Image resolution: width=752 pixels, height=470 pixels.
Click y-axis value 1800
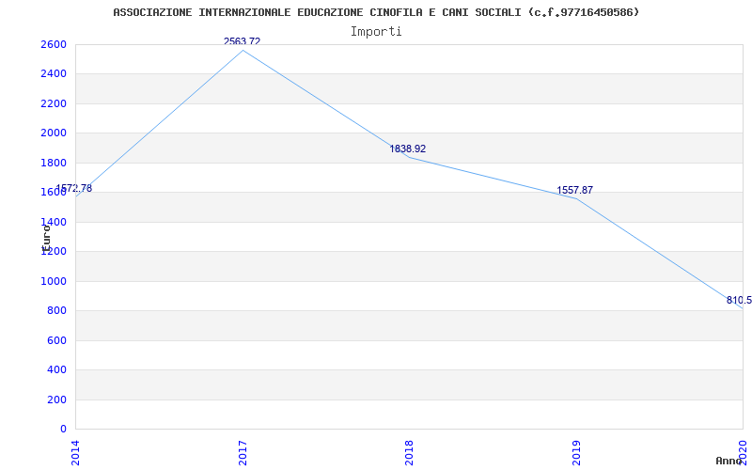coord(54,163)
